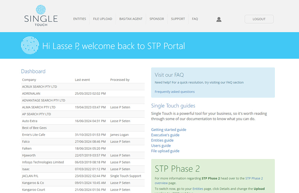
Task: Click the AP SEARCH PTY LTD row
Action: click(x=83, y=114)
